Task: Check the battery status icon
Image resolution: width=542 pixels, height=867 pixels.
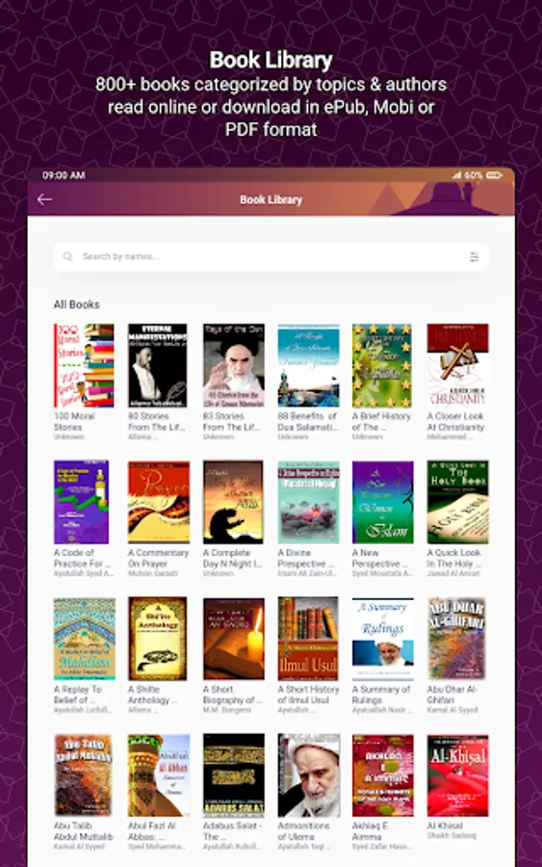Action: click(x=495, y=175)
